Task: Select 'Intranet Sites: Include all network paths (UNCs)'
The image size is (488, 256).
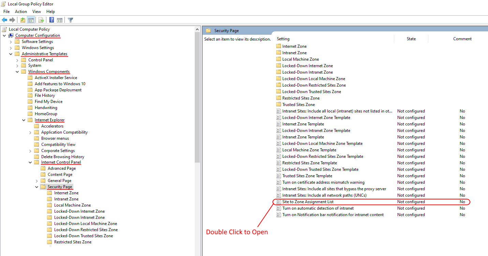Action: pyautogui.click(x=324, y=195)
